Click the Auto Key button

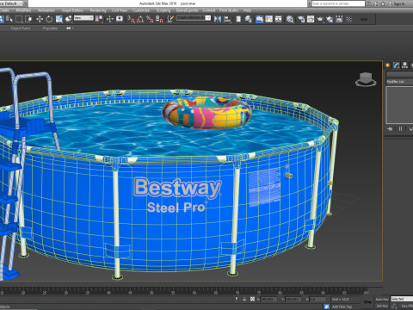pos(382,299)
